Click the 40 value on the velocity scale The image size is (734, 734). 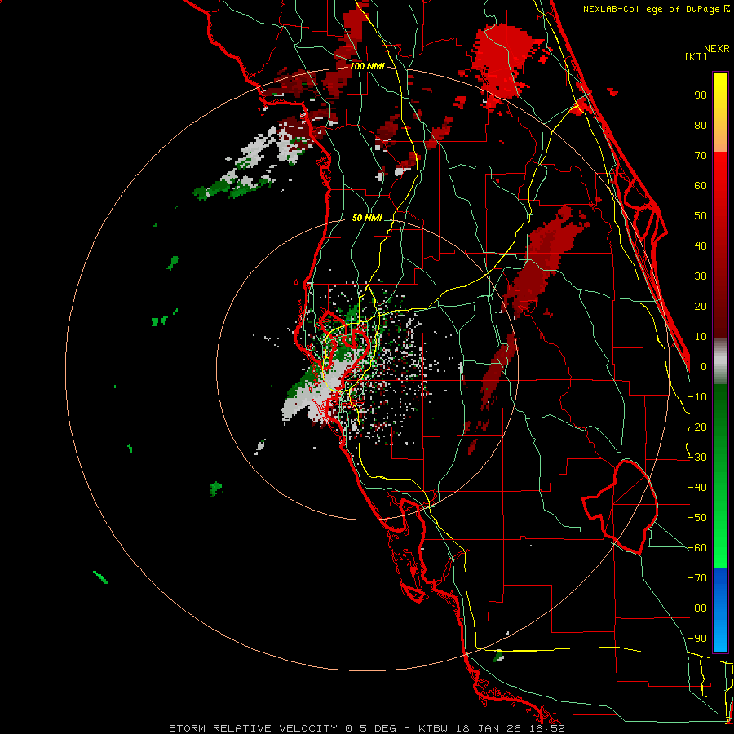tap(701, 245)
